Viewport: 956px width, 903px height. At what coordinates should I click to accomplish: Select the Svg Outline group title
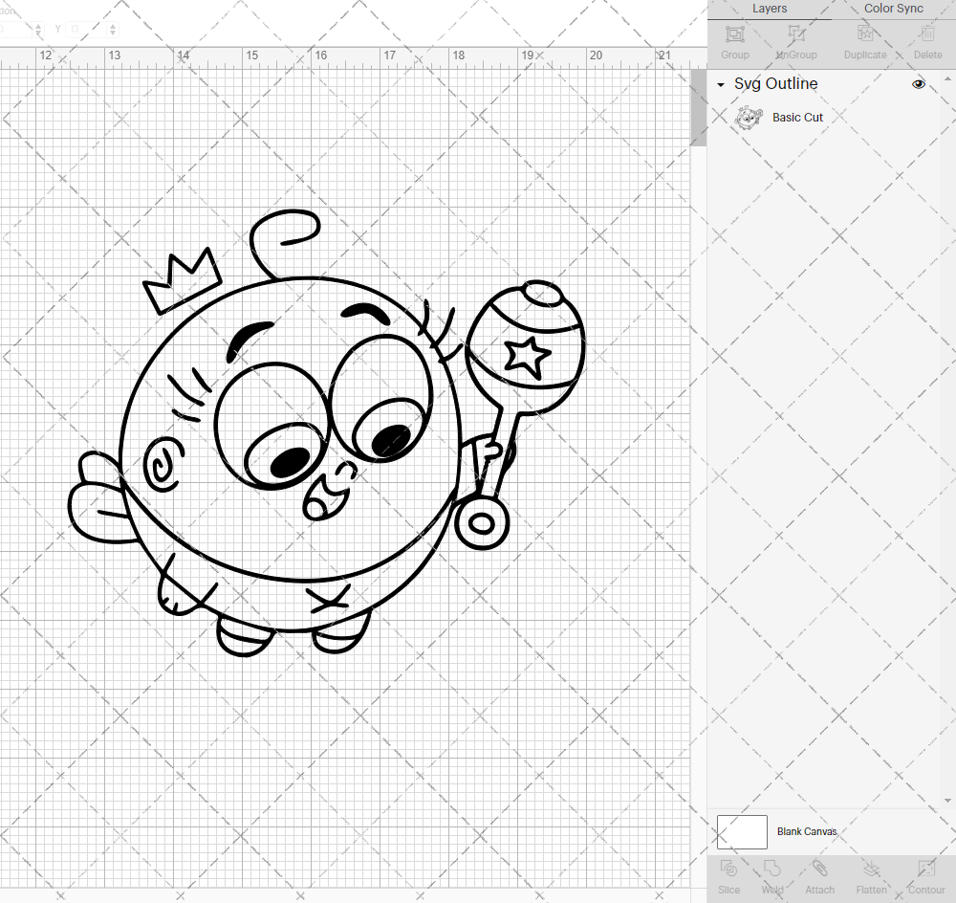click(775, 83)
